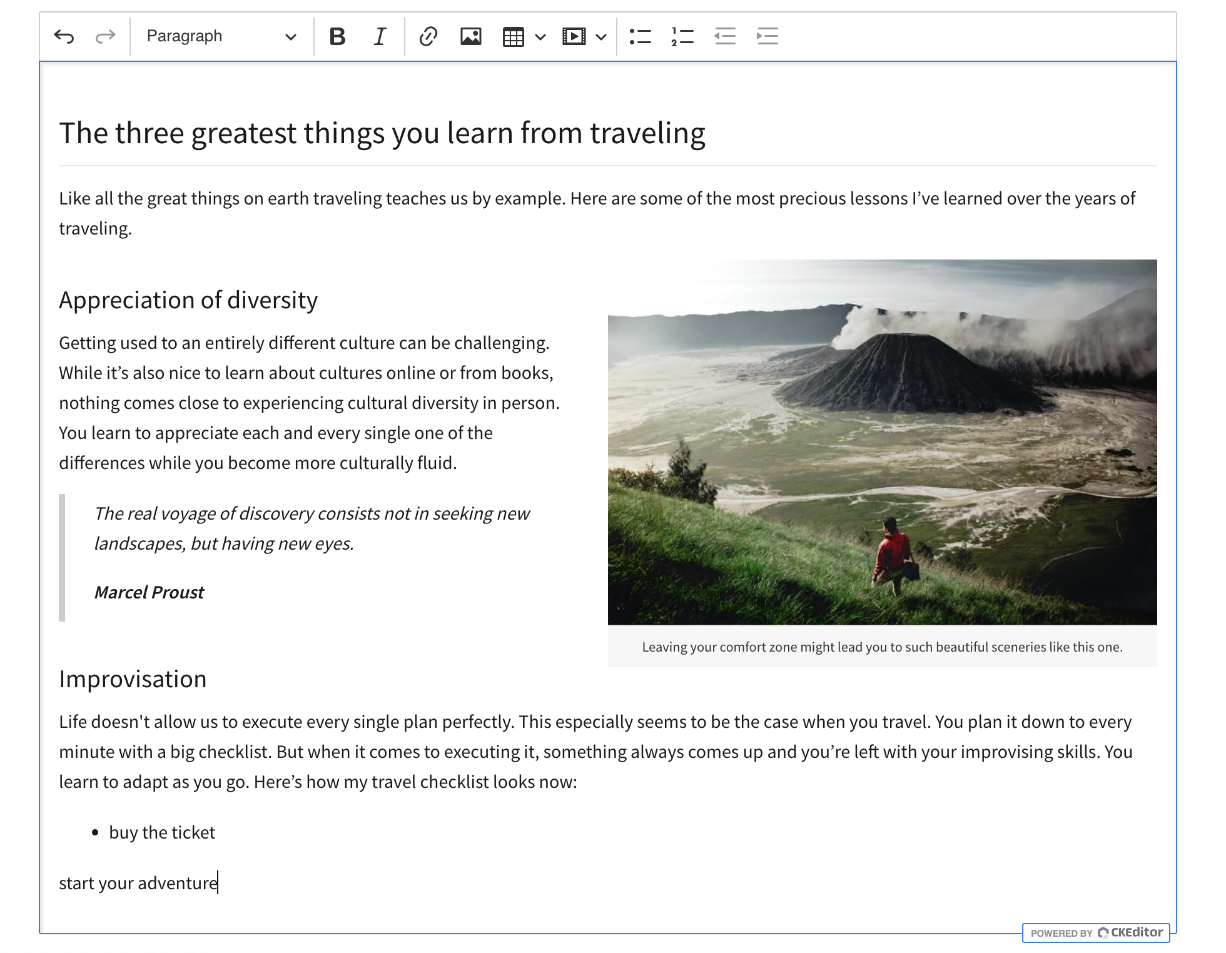The width and height of the screenshot is (1226, 953).
Task: Click the Insert Link icon
Action: pyautogui.click(x=426, y=37)
